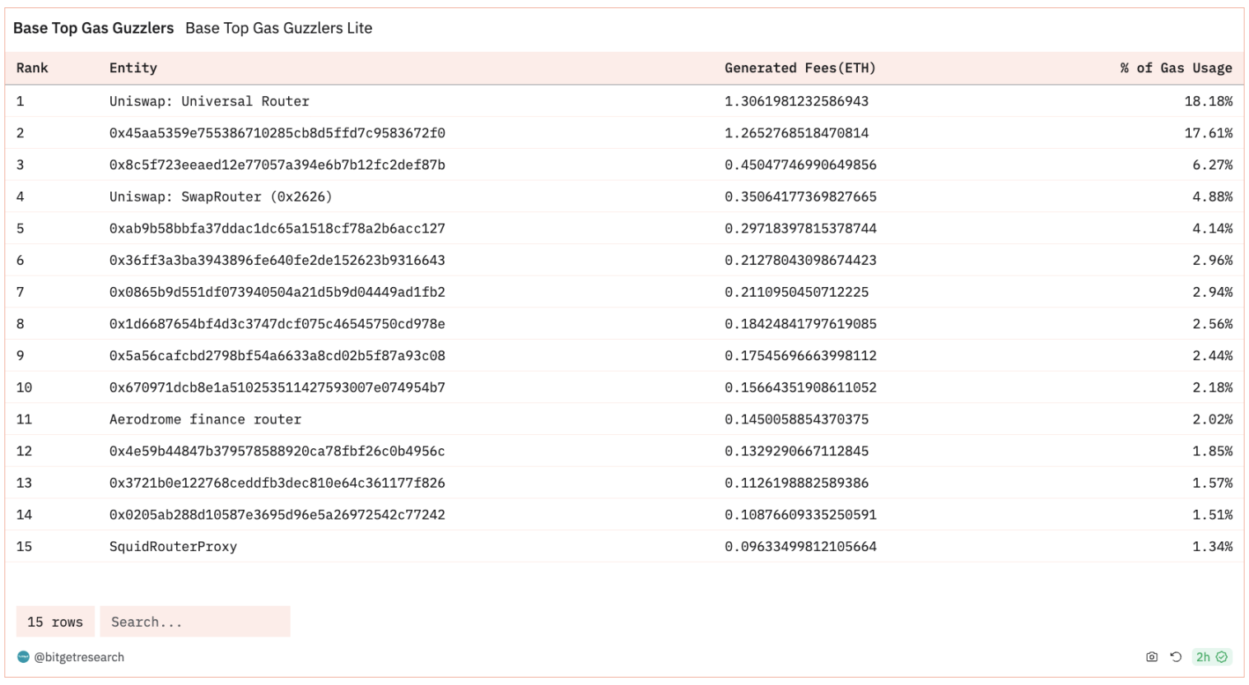This screenshot has height=685, width=1249.
Task: Click fee value 0.18424841797619085
Action: click(800, 324)
